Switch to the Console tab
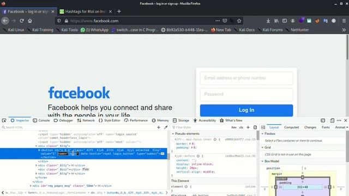Image resolution: width=349 pixels, height=196 pixels. 41,120
